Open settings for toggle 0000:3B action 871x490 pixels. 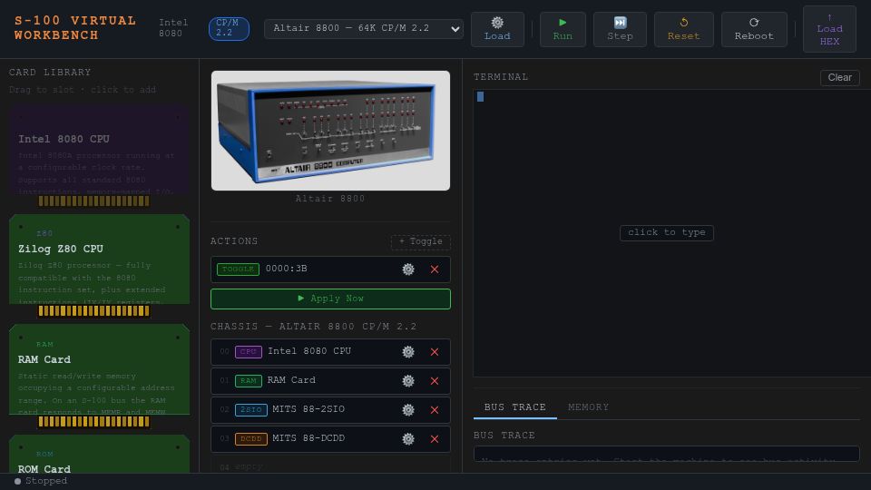(408, 269)
